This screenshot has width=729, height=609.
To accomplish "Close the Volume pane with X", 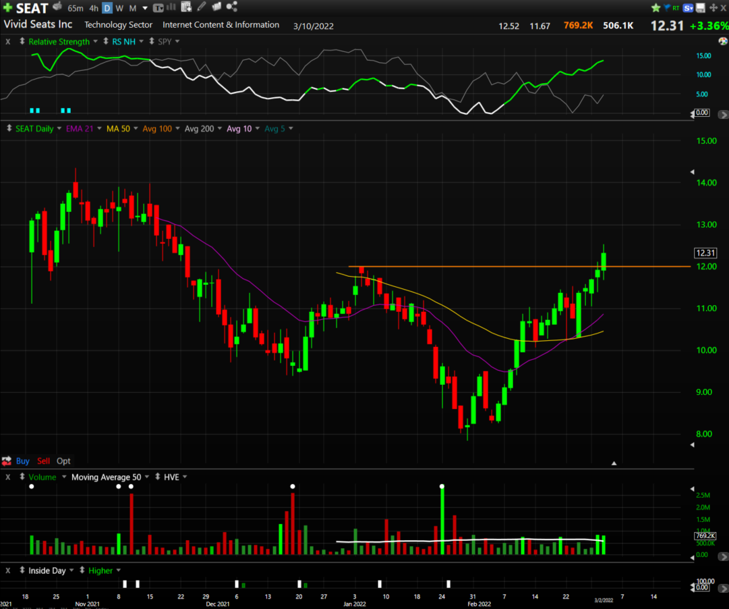I will coord(8,477).
